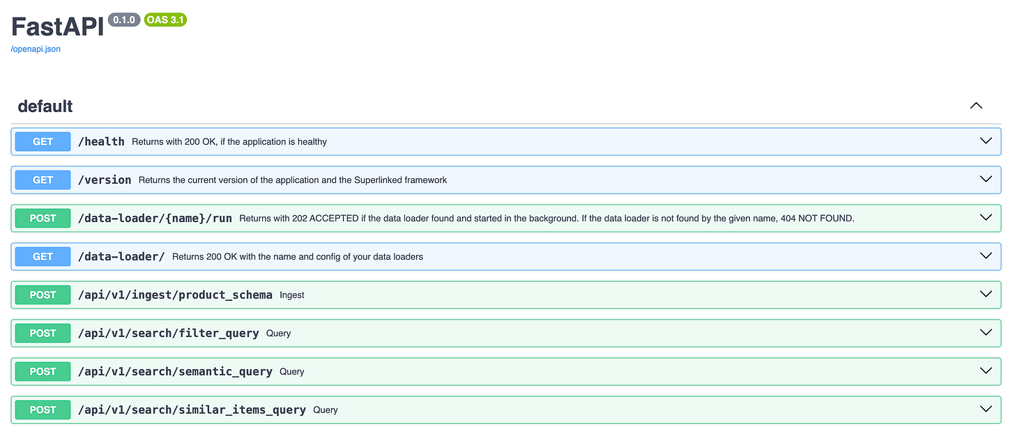Open the /data-loader/{name}/run endpoint path
1015x440 pixels.
click(x=155, y=218)
